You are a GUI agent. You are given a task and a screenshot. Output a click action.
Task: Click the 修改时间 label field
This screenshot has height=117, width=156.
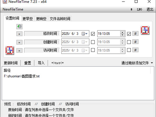point(42,34)
